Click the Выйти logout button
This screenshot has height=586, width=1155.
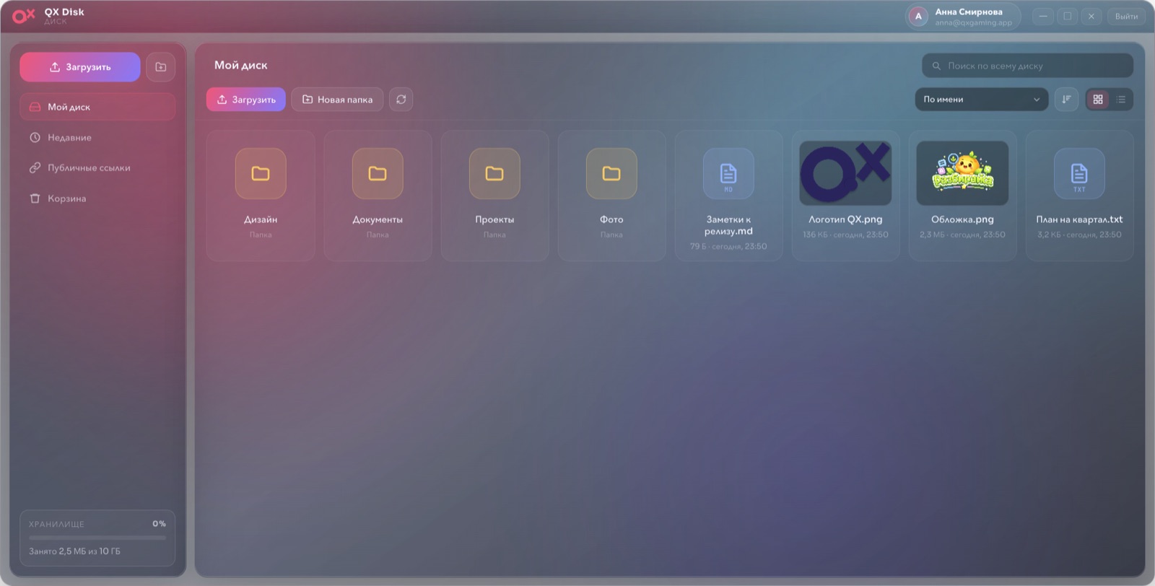point(1126,17)
